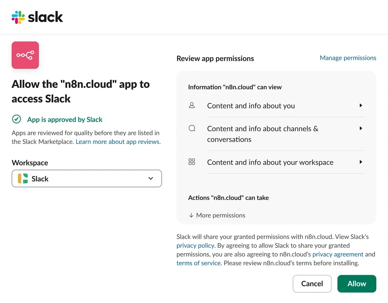This screenshot has width=388, height=303.
Task: Open the Workspace dropdown
Action: pyautogui.click(x=87, y=179)
